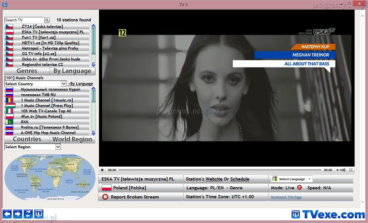This screenshot has height=223, width=368.
Task: Switch to the Genres tab
Action: point(27,71)
